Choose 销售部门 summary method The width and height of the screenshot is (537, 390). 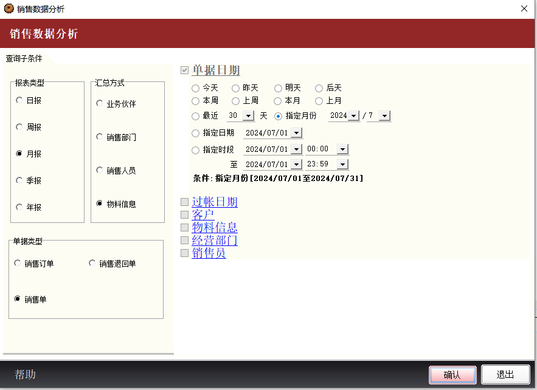[99, 137]
